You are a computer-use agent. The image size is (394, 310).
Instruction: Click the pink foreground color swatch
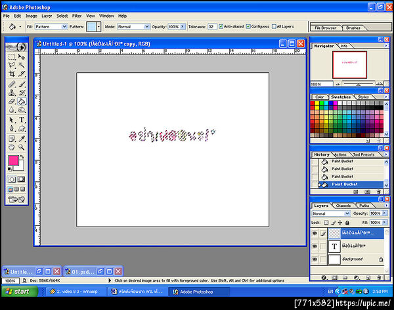[13, 160]
